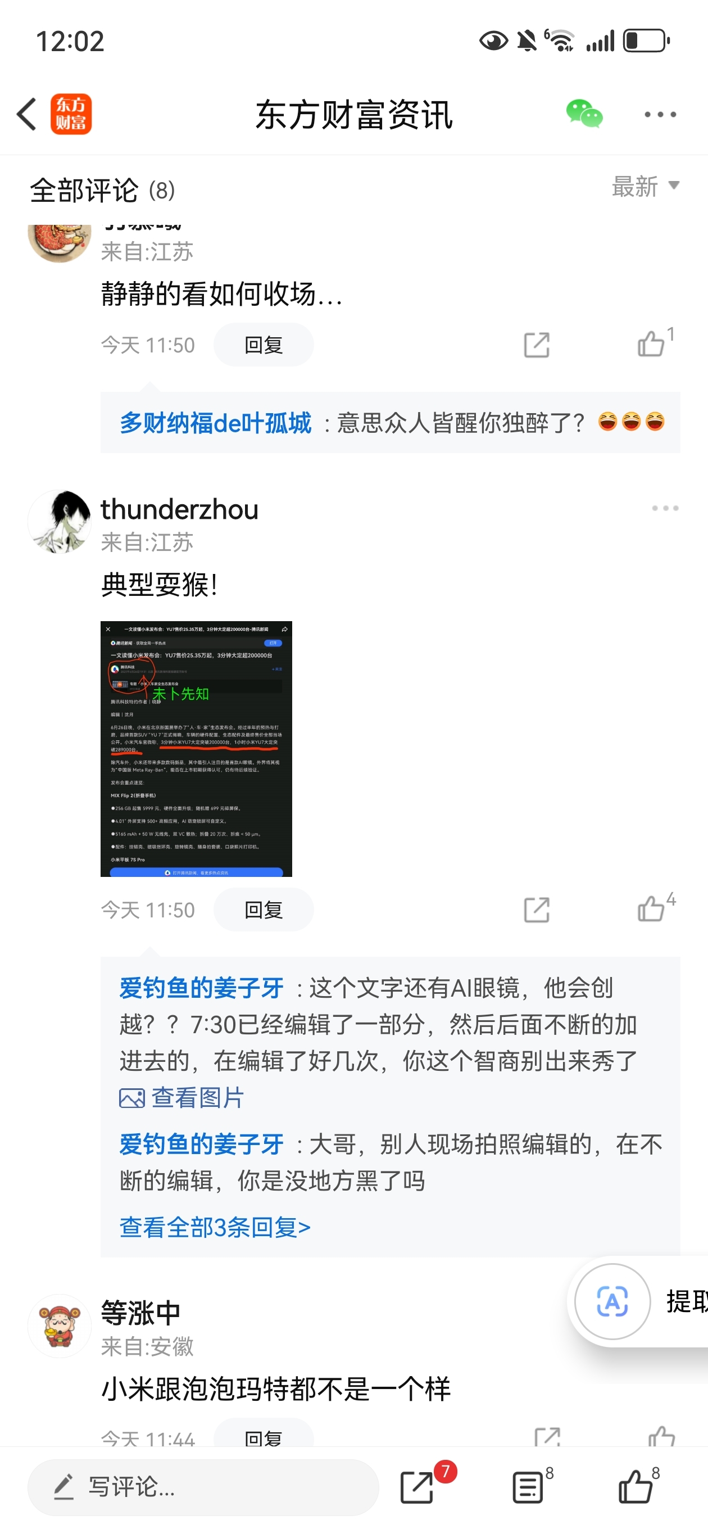
Task: Open the three-dot menu in header
Action: click(661, 114)
